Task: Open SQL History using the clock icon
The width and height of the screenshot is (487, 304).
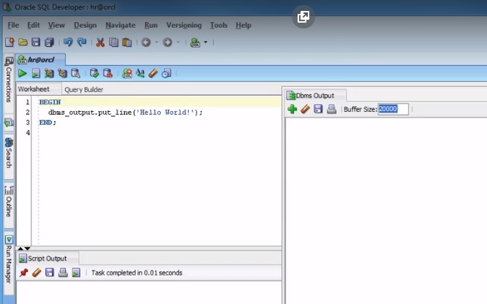Action: [167, 73]
